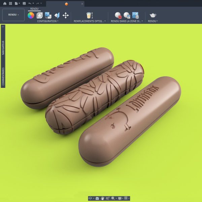Open Scene Settings tool
This screenshot has height=202, width=202.
coord(39,15)
